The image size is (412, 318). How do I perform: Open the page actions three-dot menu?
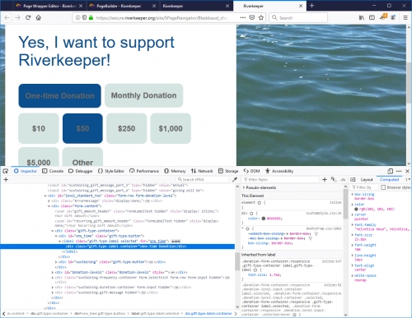242,17
